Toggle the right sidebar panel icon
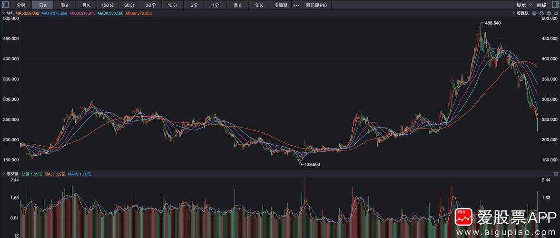 click(x=555, y=5)
